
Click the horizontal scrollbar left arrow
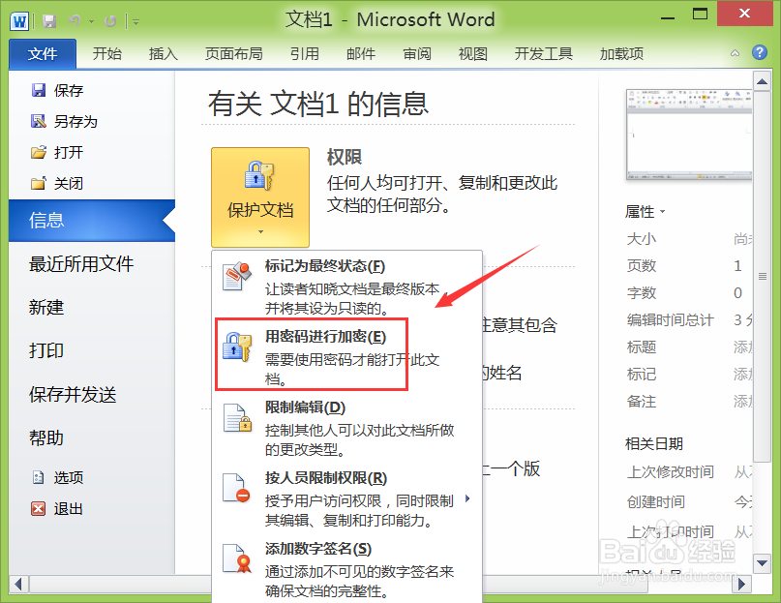tap(19, 584)
